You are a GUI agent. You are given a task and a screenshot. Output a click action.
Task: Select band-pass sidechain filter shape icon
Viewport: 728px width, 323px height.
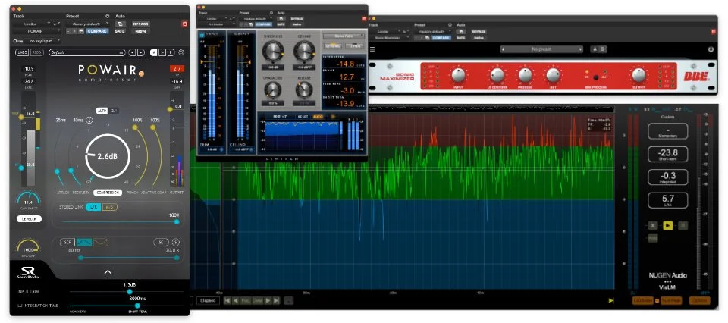(84, 242)
